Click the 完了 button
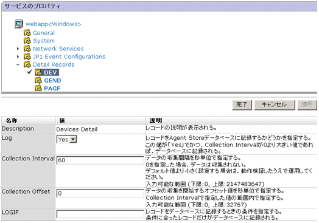Viewport: 319px width, 223px height. click(242, 105)
